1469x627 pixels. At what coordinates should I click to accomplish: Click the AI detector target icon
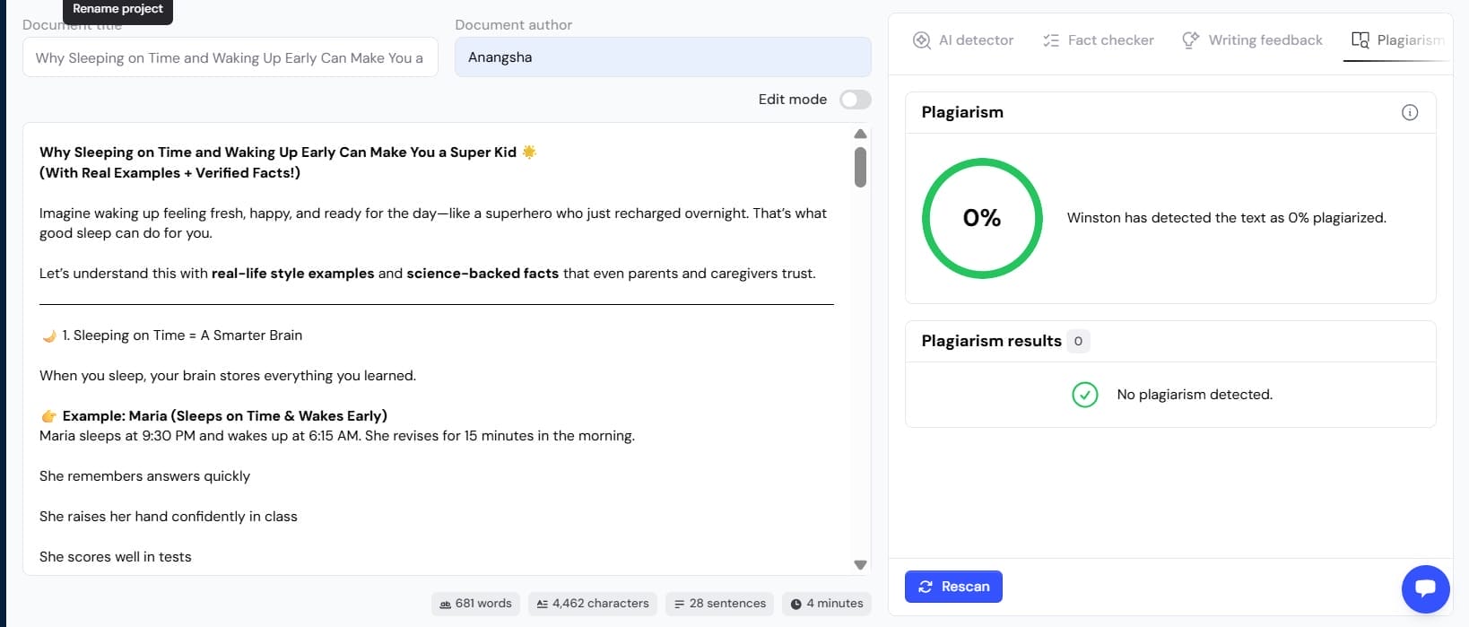pos(921,40)
